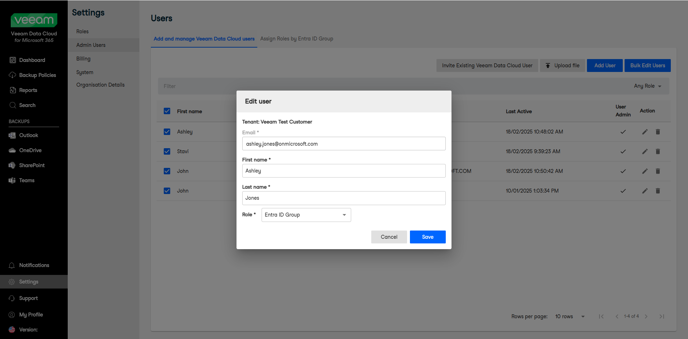Toggle the select-all header checkbox

coord(167,111)
